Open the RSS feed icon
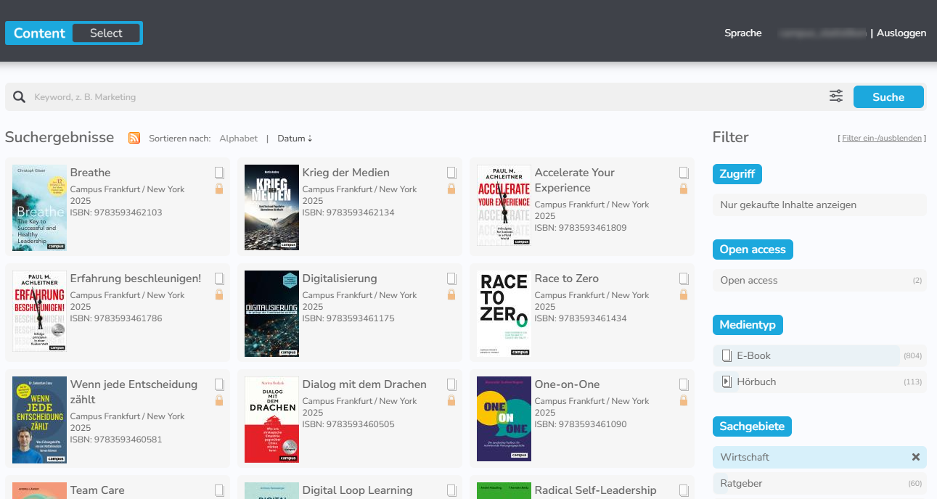Viewport: 937px width, 499px height. coord(134,138)
